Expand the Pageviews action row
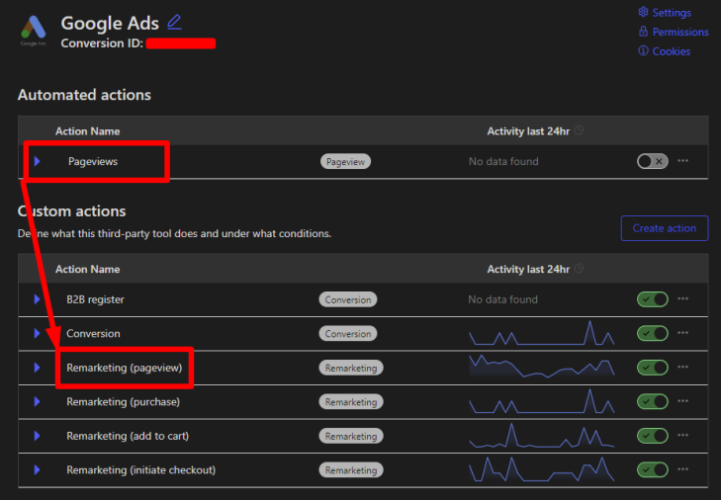Screen dimensions: 721x500 click(x=38, y=161)
